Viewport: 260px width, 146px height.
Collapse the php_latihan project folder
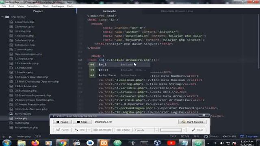click(x=2, y=17)
